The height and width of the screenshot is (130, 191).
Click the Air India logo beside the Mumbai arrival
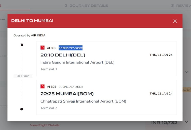click(x=43, y=87)
